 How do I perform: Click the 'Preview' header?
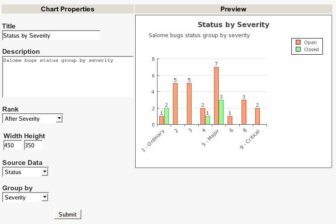tap(233, 9)
